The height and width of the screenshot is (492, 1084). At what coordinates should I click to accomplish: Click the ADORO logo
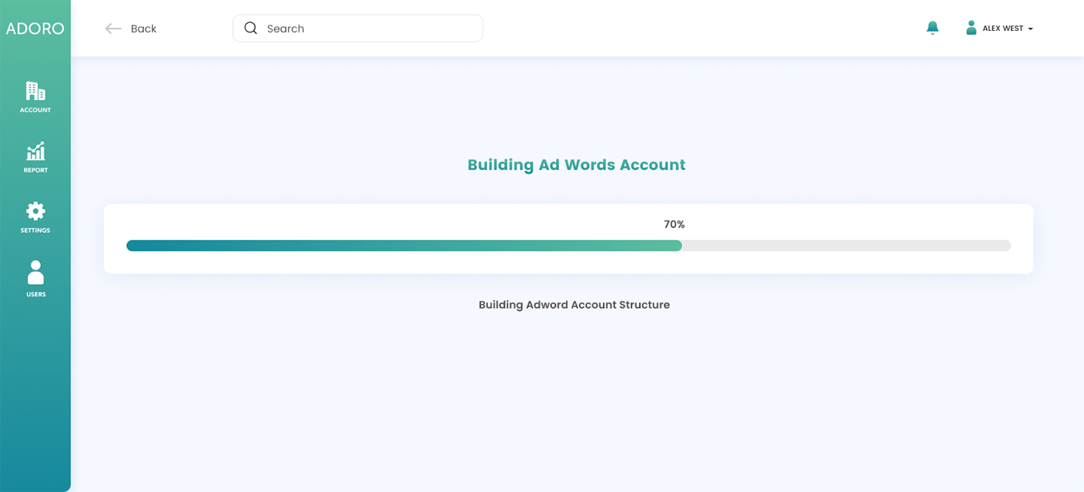pyautogui.click(x=35, y=28)
